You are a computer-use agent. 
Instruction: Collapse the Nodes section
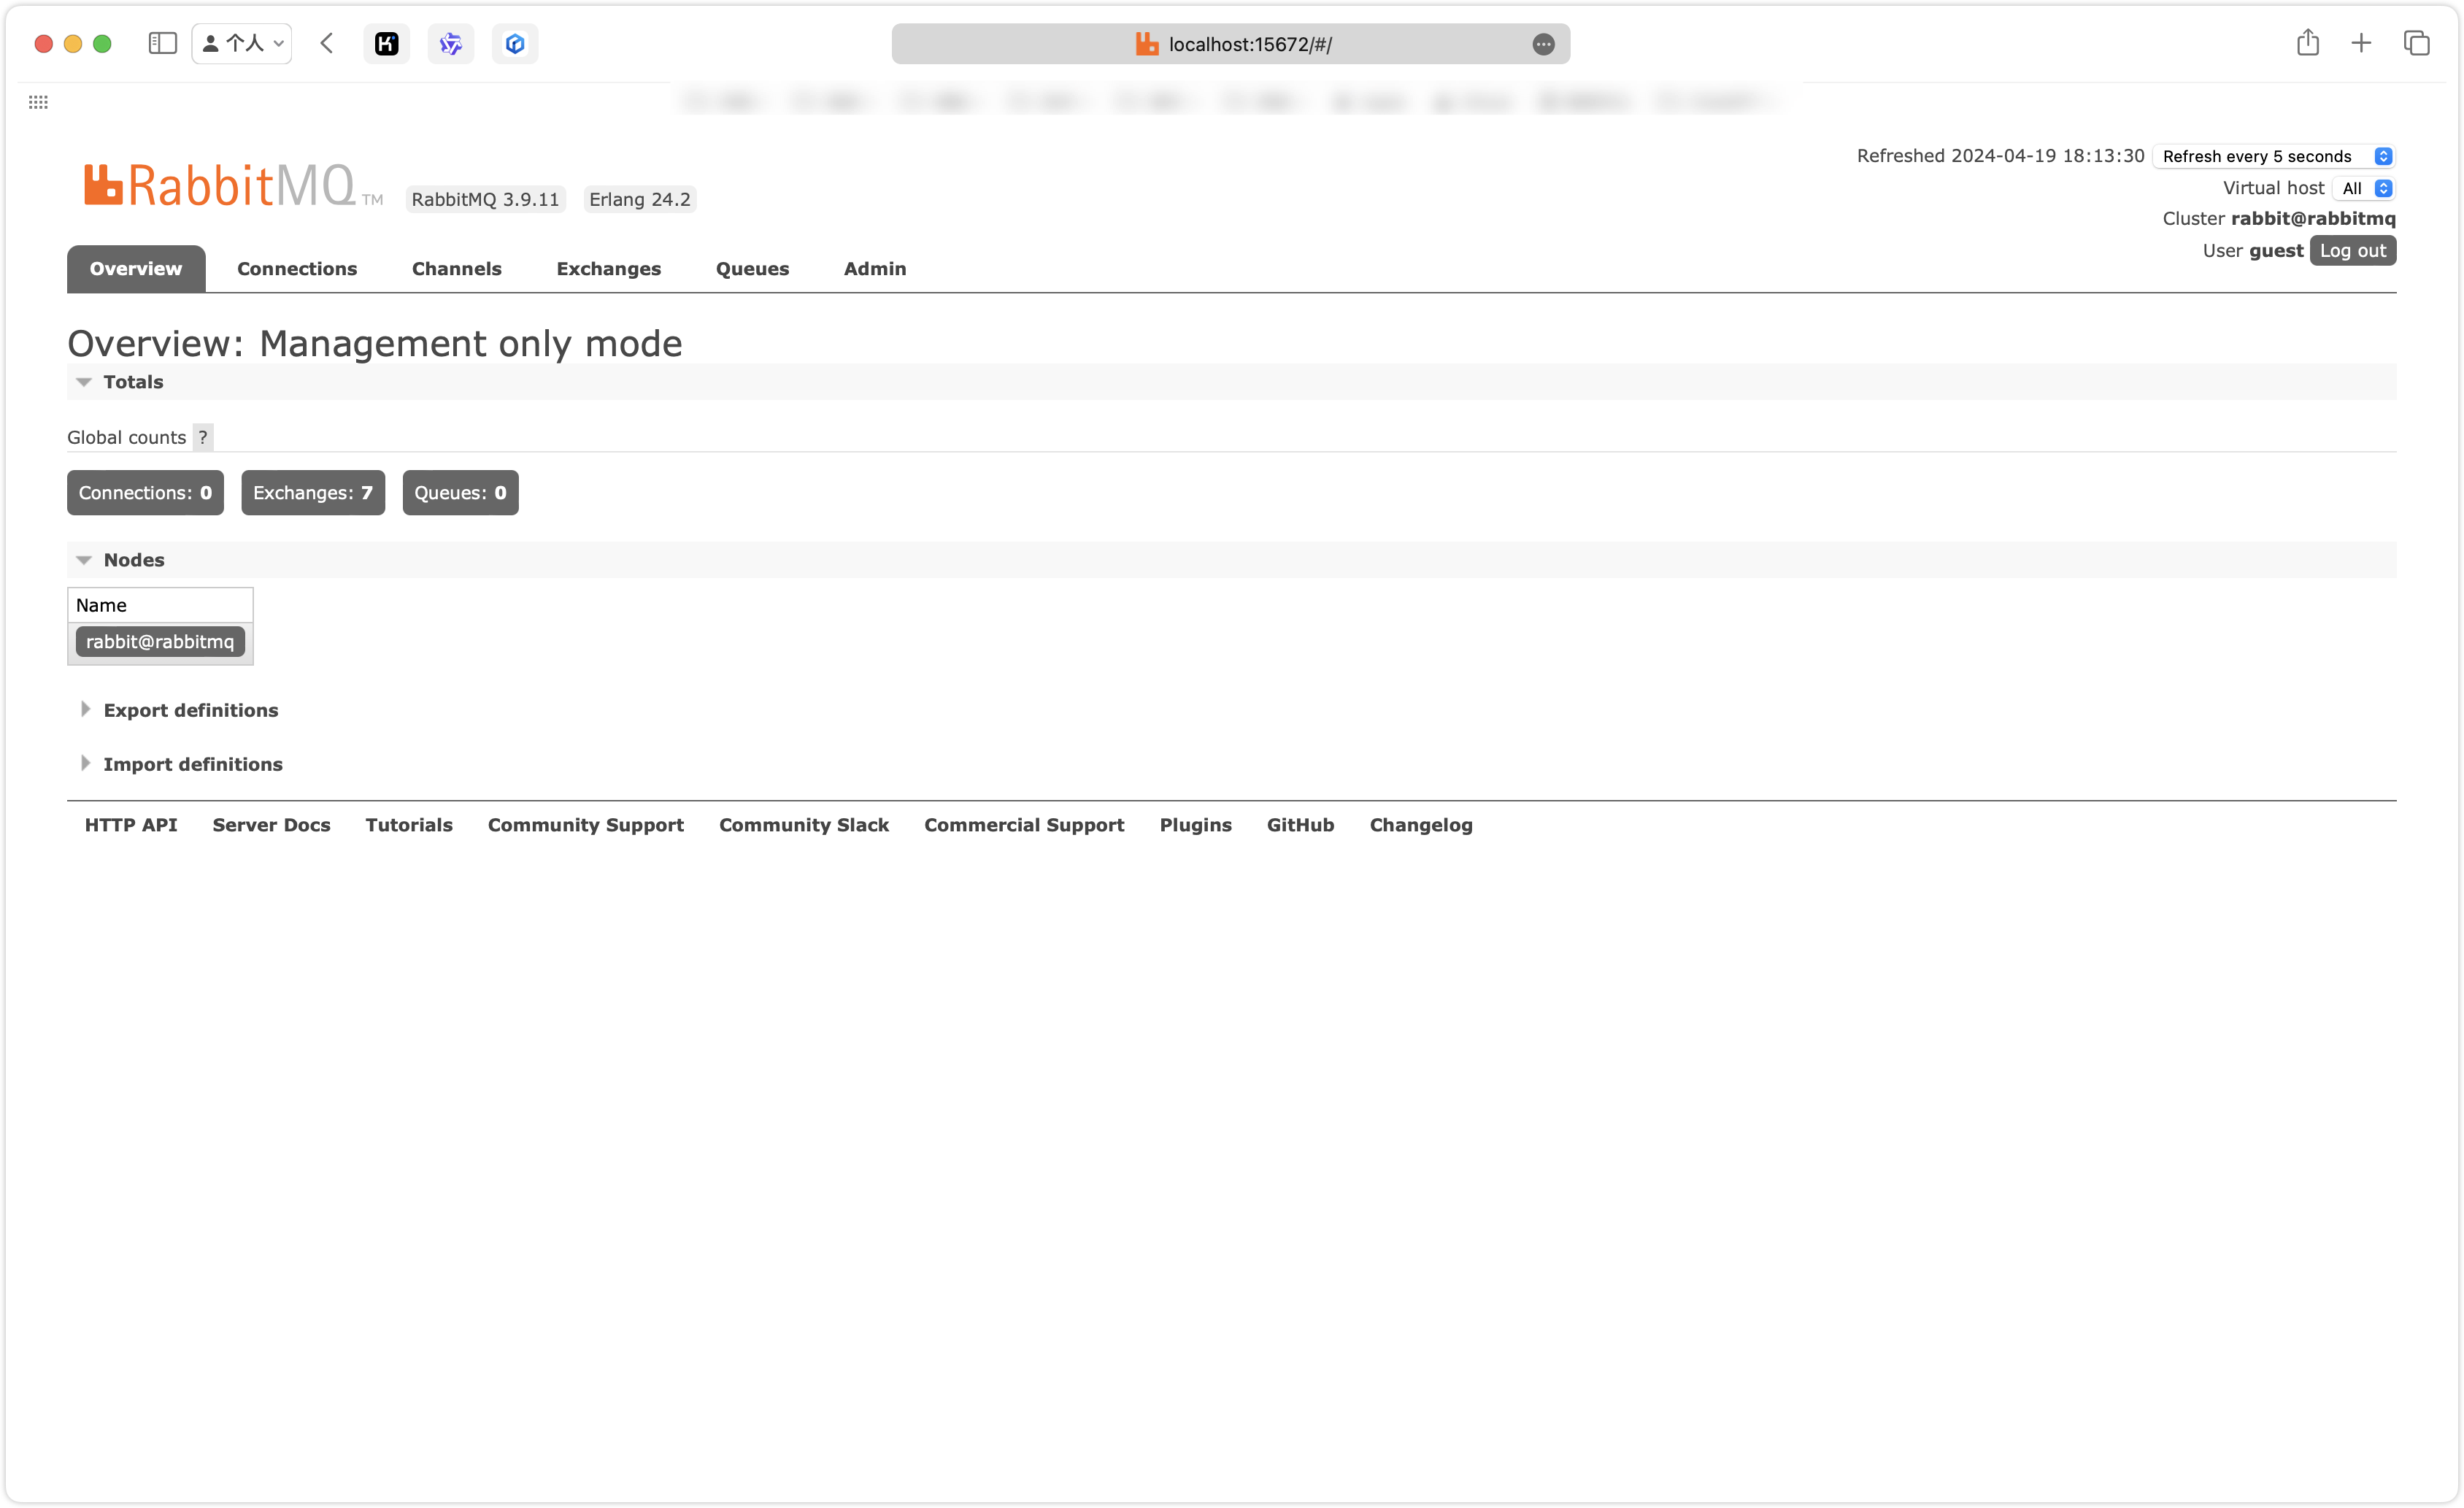pos(133,560)
